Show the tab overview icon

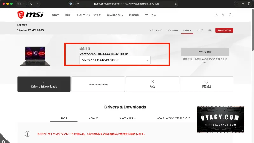coord(249,4)
